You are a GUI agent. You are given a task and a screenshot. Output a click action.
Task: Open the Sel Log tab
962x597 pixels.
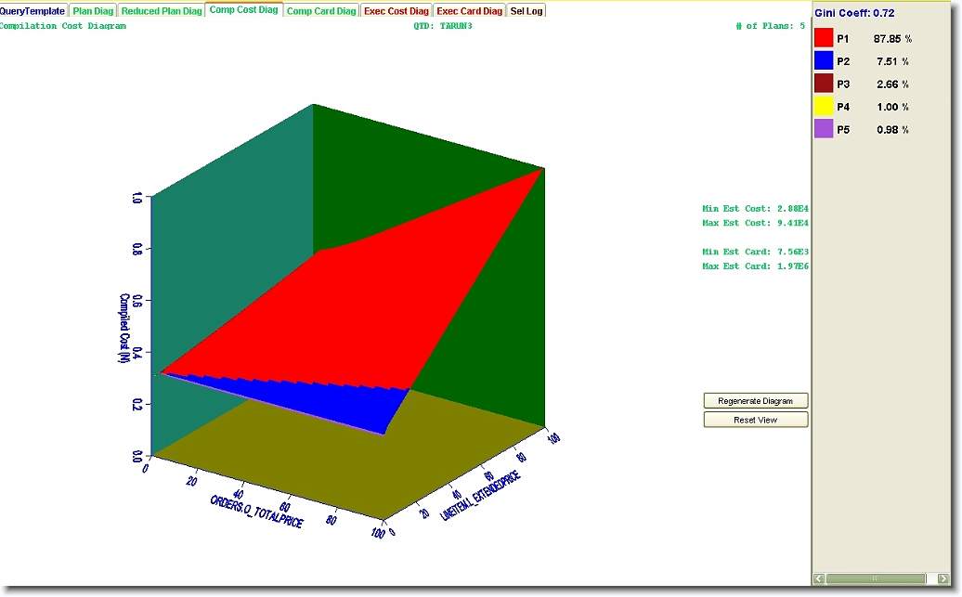[x=526, y=11]
